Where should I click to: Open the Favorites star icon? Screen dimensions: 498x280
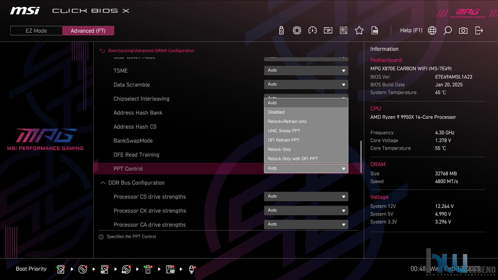[359, 31]
